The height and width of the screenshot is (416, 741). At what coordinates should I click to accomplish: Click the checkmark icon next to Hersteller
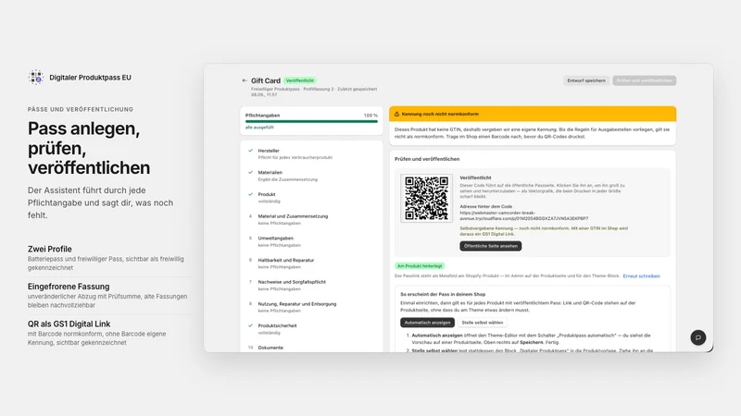pyautogui.click(x=250, y=151)
